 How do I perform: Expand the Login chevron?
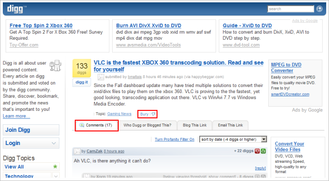pyautogui.click(x=54, y=143)
